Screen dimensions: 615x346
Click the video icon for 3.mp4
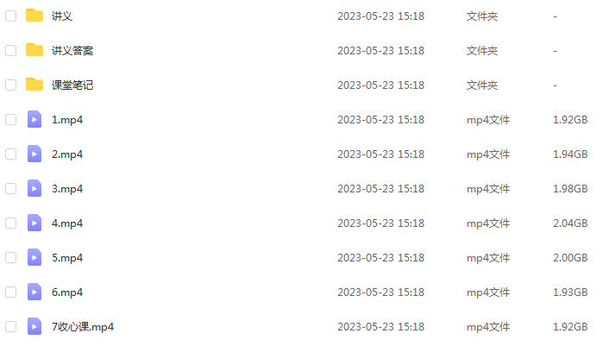(35, 188)
